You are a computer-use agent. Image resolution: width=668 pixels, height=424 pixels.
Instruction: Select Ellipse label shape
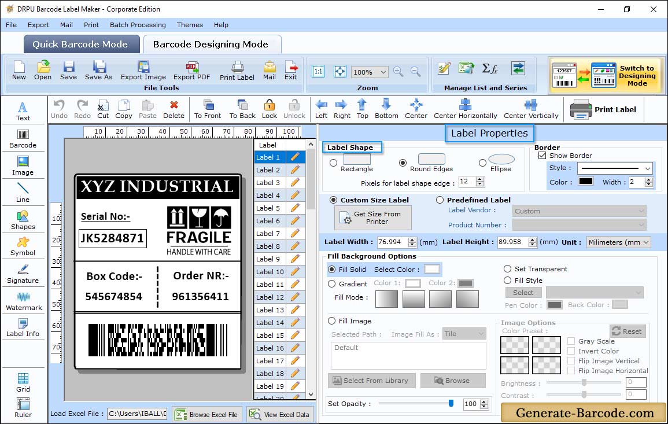pyautogui.click(x=482, y=163)
